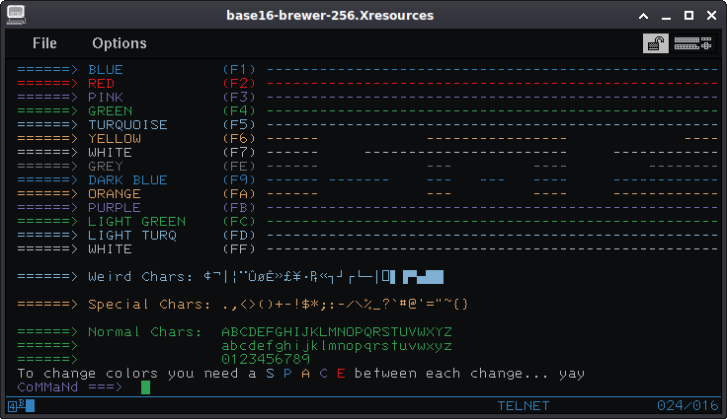Click the roll-up window arrow button
Image resolution: width=727 pixels, height=419 pixels.
pos(644,16)
